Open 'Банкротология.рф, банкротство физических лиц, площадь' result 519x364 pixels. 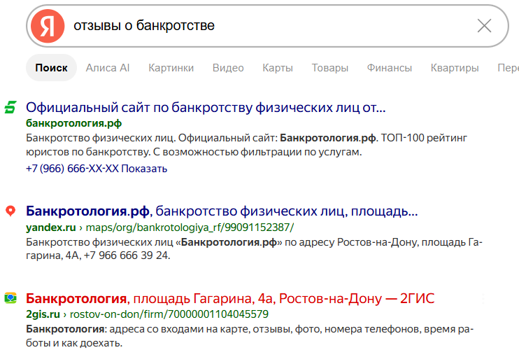tap(222, 211)
